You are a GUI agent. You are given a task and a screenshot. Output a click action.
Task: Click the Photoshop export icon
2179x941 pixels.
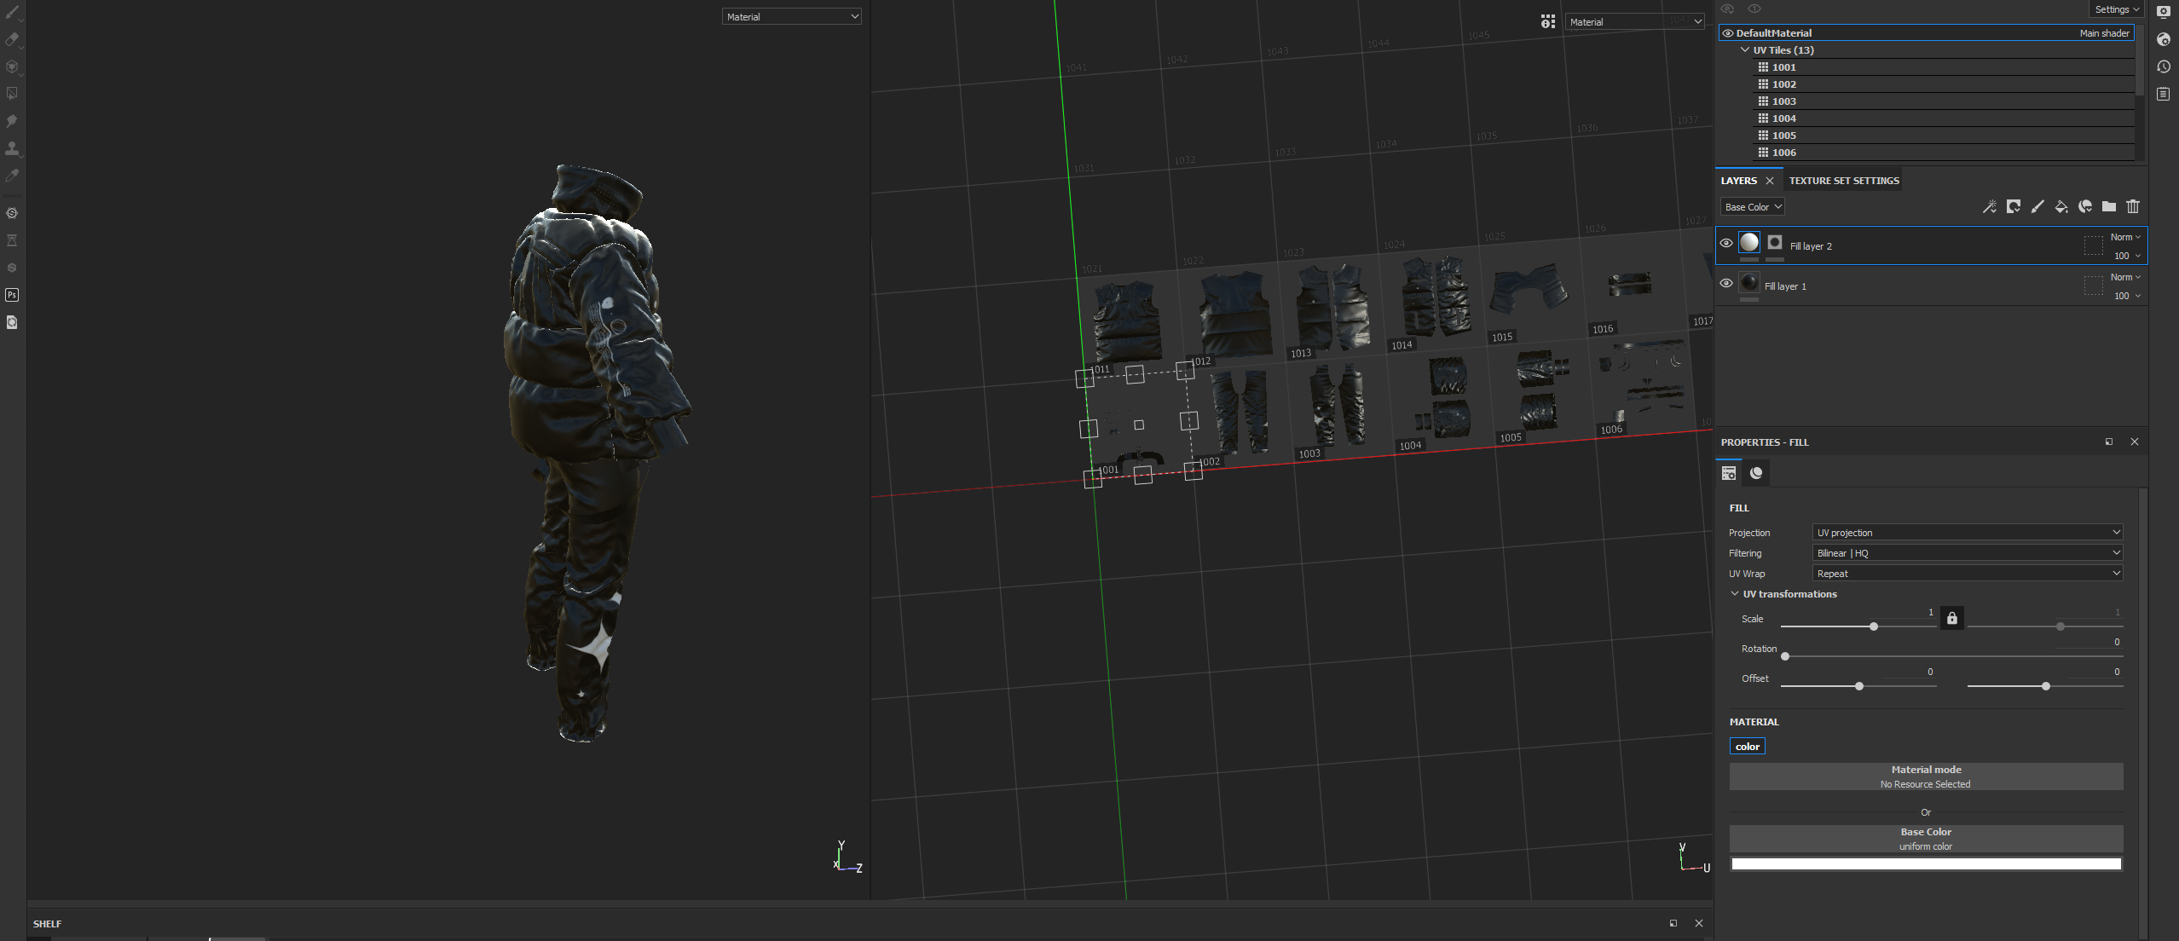tap(12, 295)
